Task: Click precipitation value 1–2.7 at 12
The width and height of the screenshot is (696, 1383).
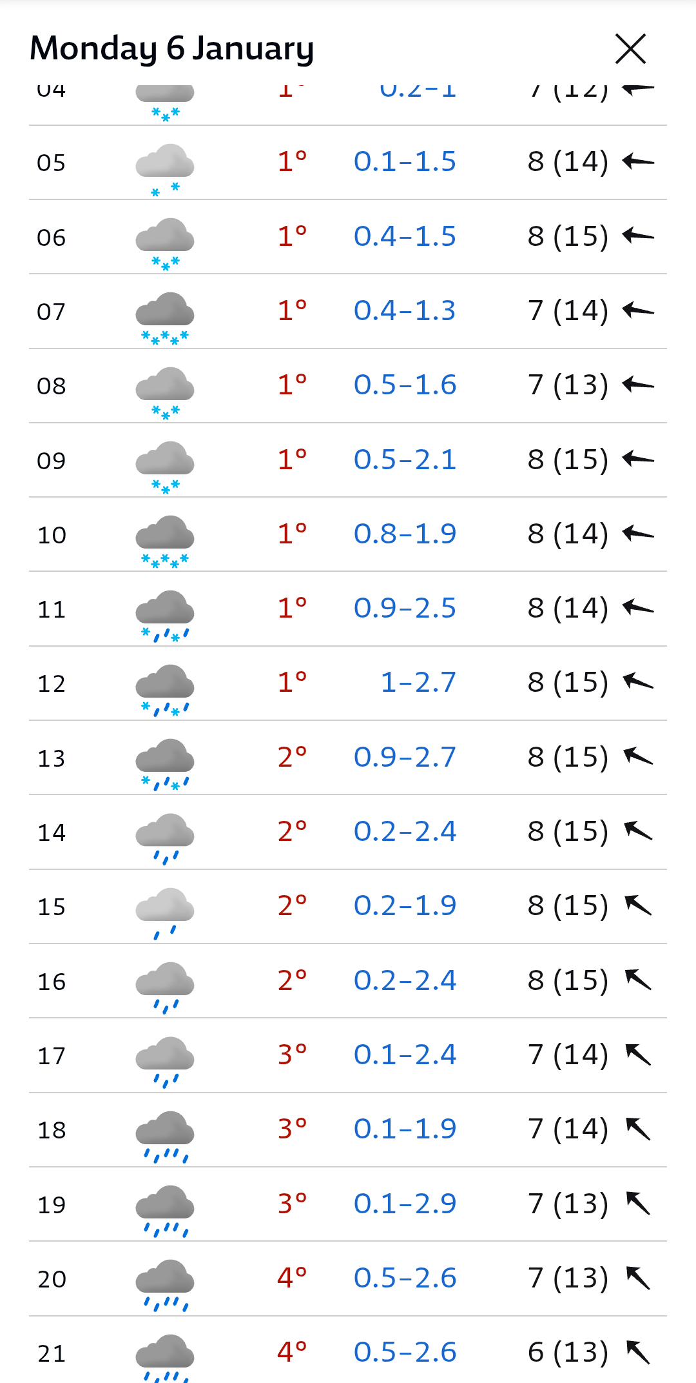Action: coord(418,682)
